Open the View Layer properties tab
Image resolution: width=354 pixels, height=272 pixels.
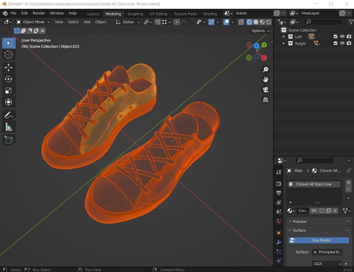pyautogui.click(x=279, y=202)
